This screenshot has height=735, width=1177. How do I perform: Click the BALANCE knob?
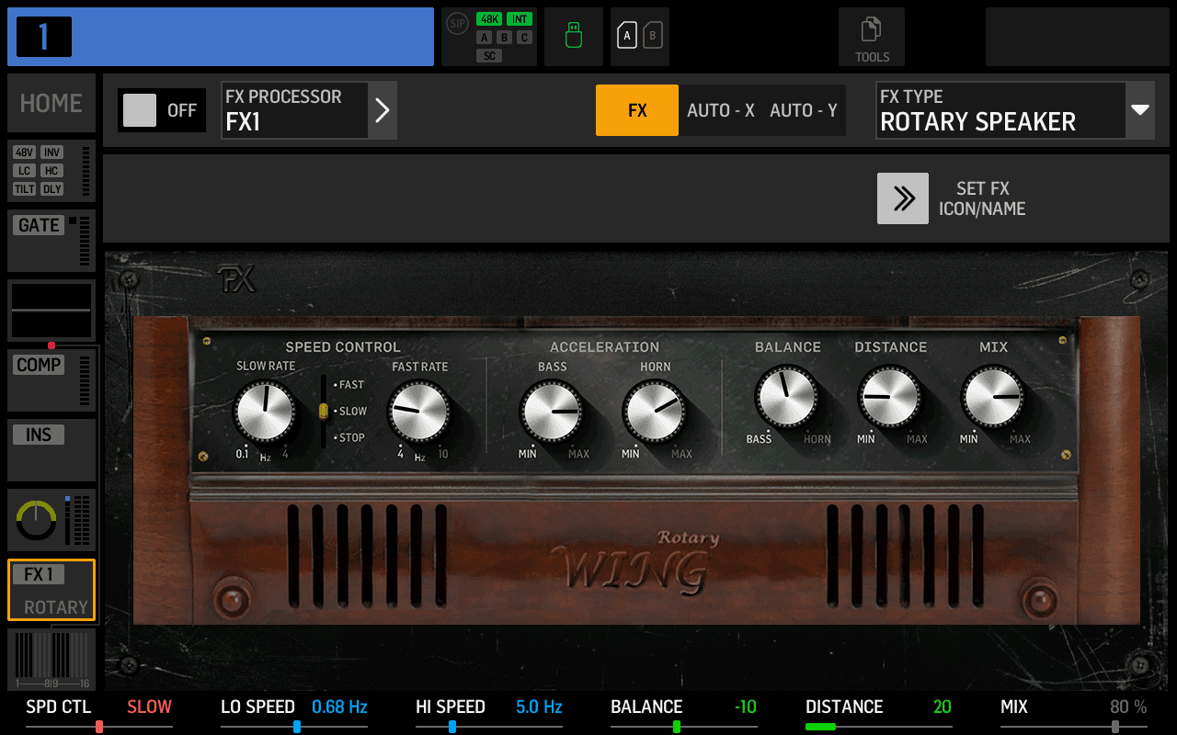[x=787, y=397]
